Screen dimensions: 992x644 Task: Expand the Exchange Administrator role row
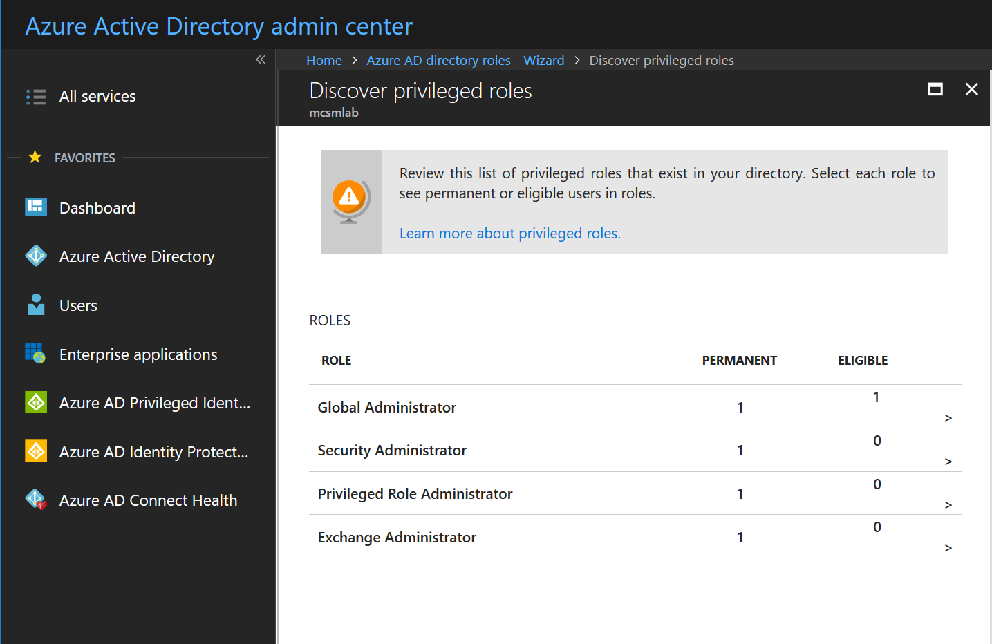948,547
